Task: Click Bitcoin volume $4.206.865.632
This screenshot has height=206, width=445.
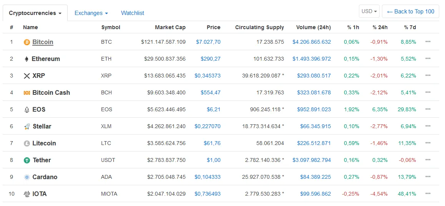Action: click(312, 42)
